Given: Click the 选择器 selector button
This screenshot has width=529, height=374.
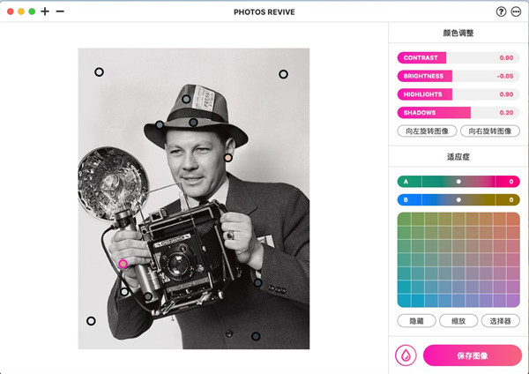Looking at the screenshot, I should click(500, 321).
